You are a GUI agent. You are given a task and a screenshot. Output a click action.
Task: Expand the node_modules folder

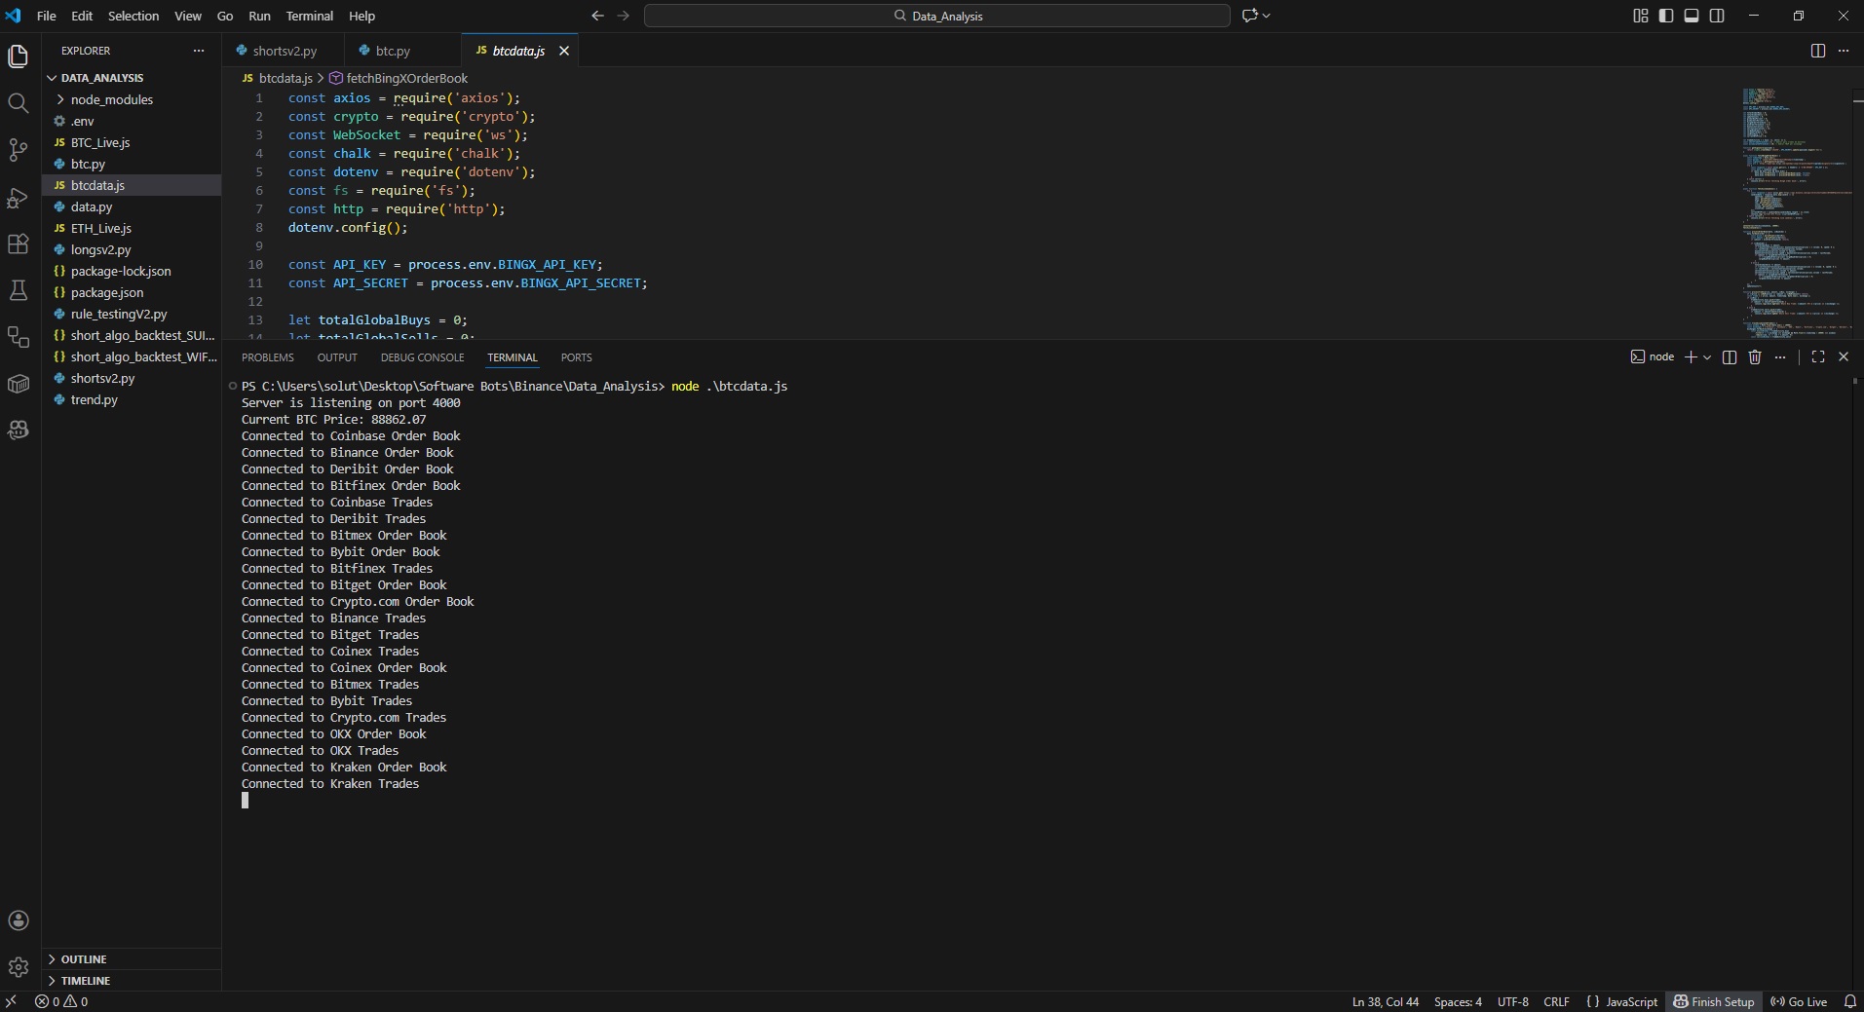pyautogui.click(x=111, y=99)
